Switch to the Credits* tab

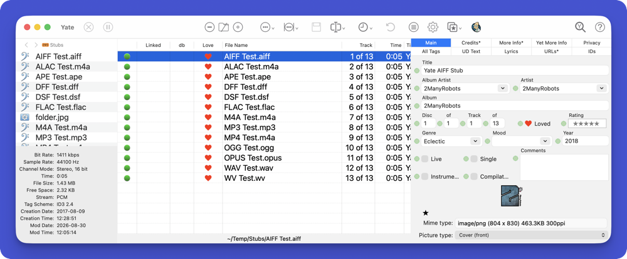click(471, 43)
